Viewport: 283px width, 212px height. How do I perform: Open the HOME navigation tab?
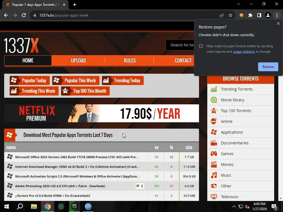pyautogui.click(x=28, y=60)
